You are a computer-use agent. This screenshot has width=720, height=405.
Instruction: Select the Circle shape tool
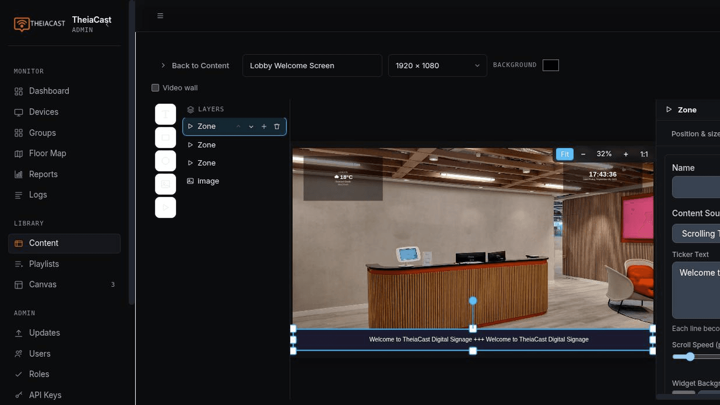pos(166,161)
